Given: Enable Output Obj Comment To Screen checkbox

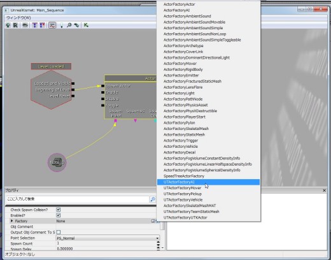Looking at the screenshot, I should point(59,232).
